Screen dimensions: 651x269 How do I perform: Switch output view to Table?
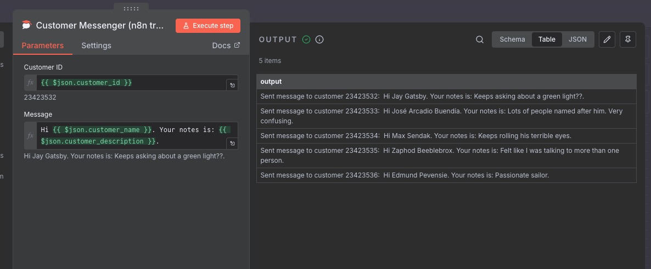coord(547,39)
